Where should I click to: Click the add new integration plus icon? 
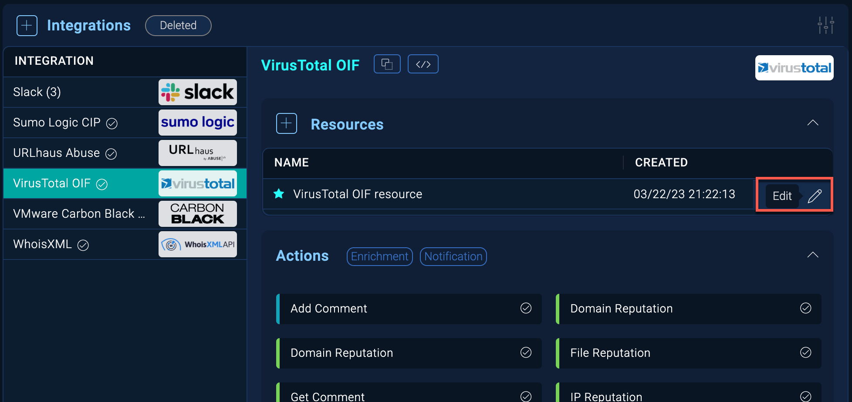pyautogui.click(x=27, y=25)
